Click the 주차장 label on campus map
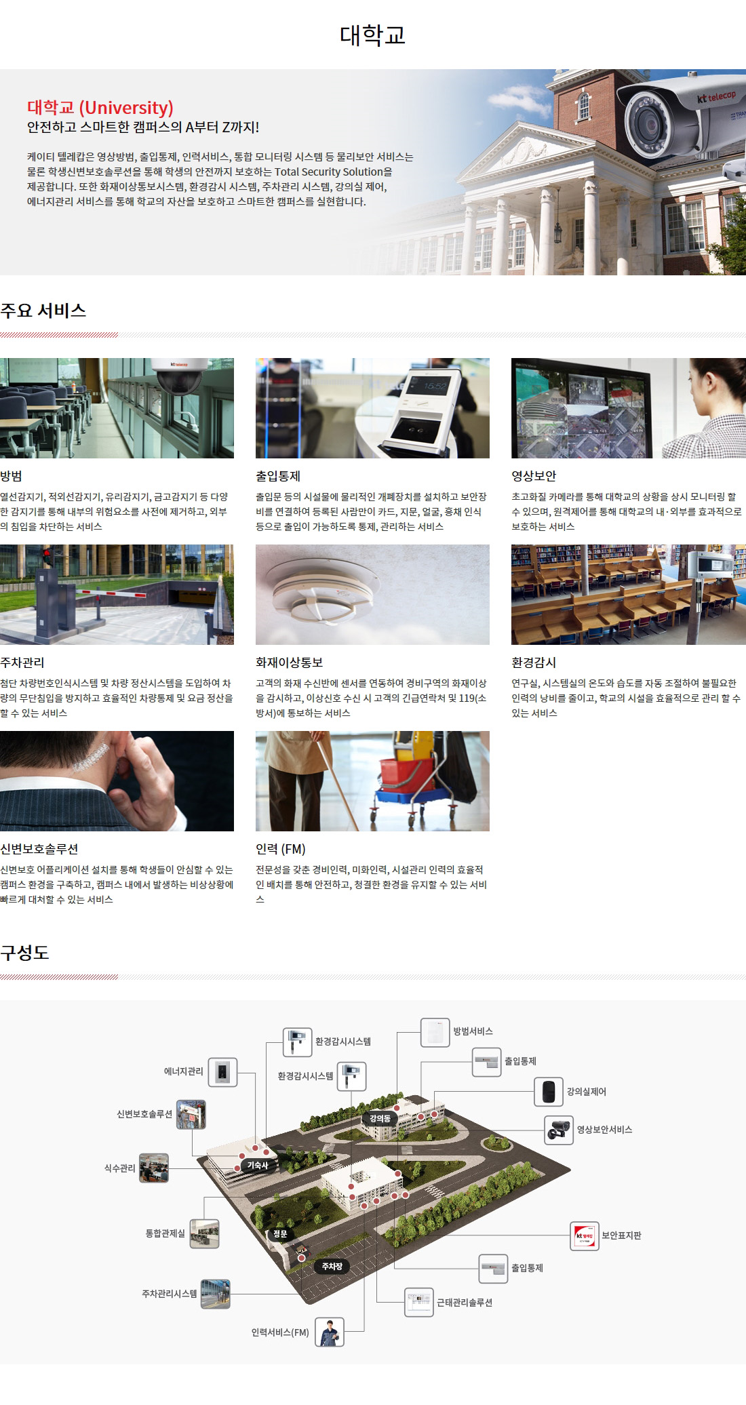This screenshot has width=746, height=1405. [x=332, y=1266]
